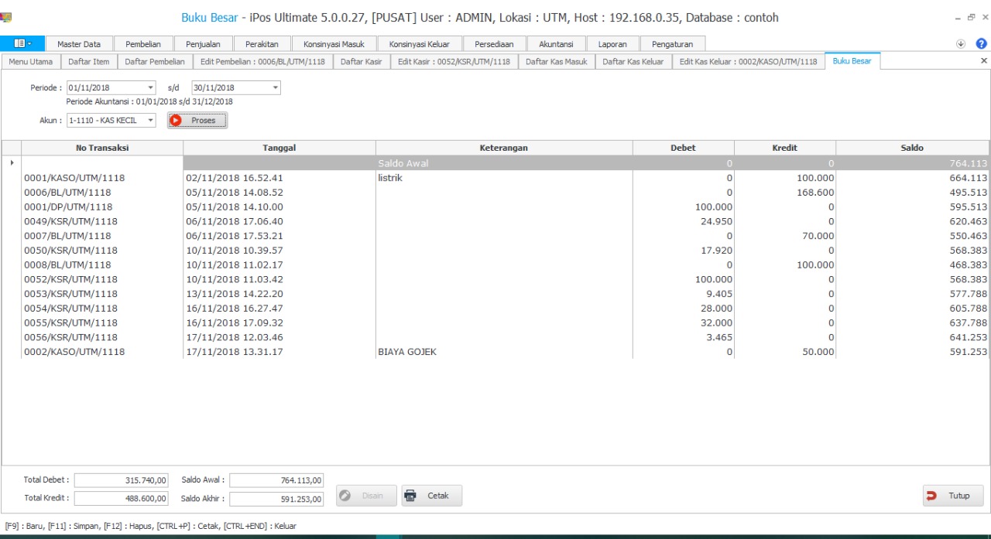Open the Laporan menu
Image resolution: width=991 pixels, height=539 pixels.
click(x=612, y=44)
